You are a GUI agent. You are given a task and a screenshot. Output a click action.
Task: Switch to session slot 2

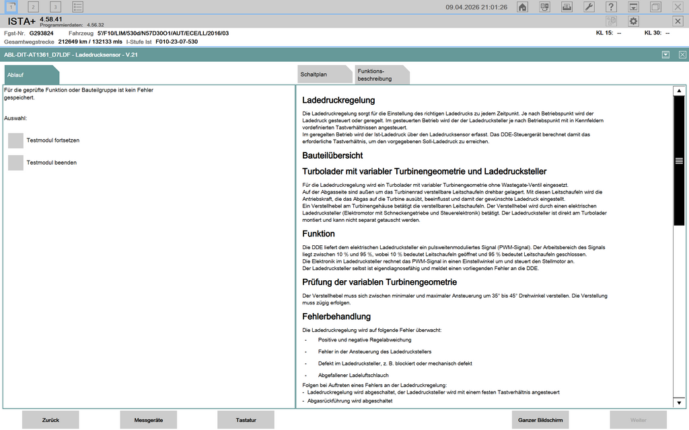34,7
